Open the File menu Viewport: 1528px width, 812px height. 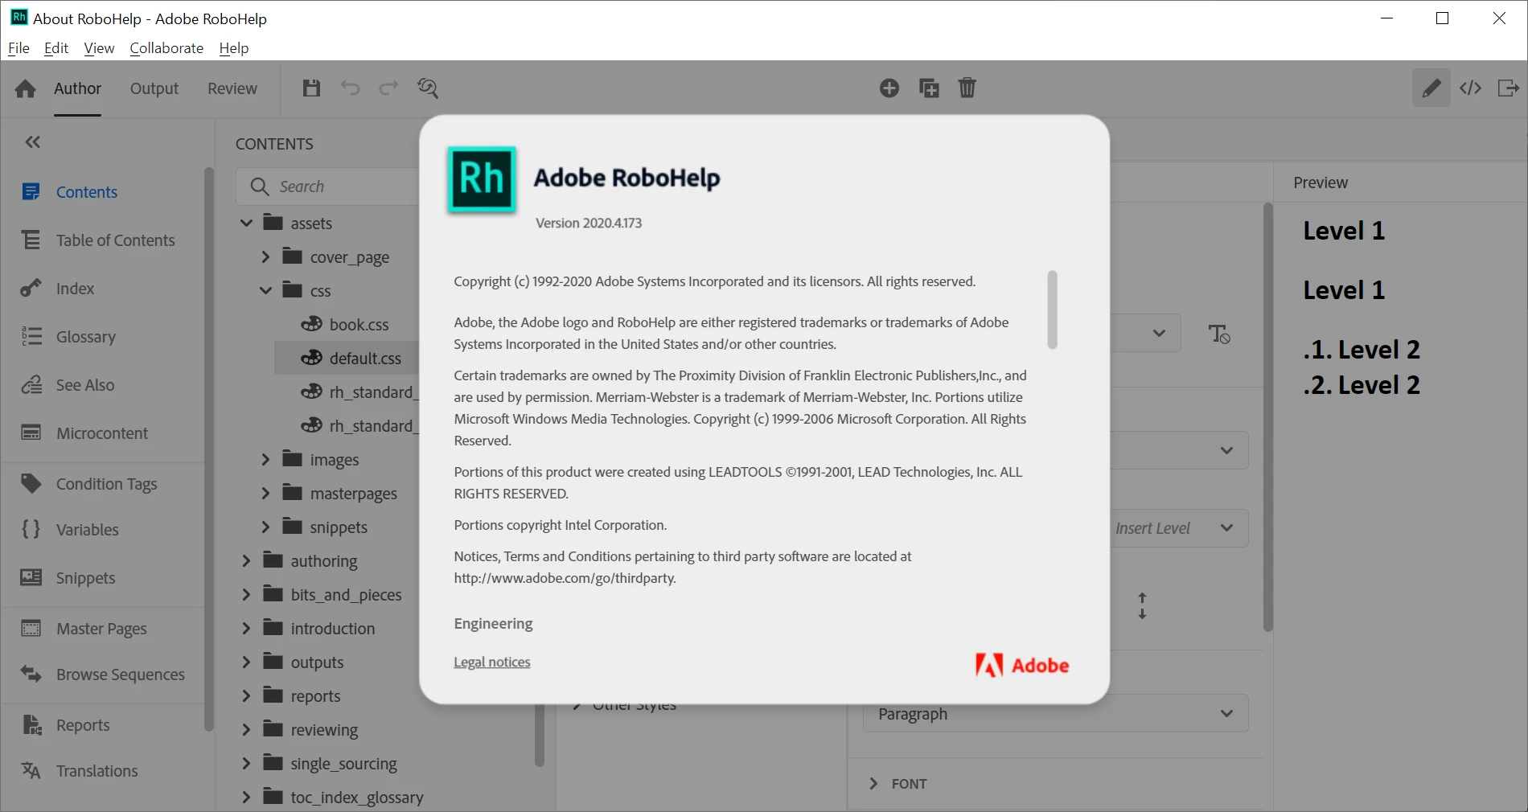pyautogui.click(x=18, y=48)
